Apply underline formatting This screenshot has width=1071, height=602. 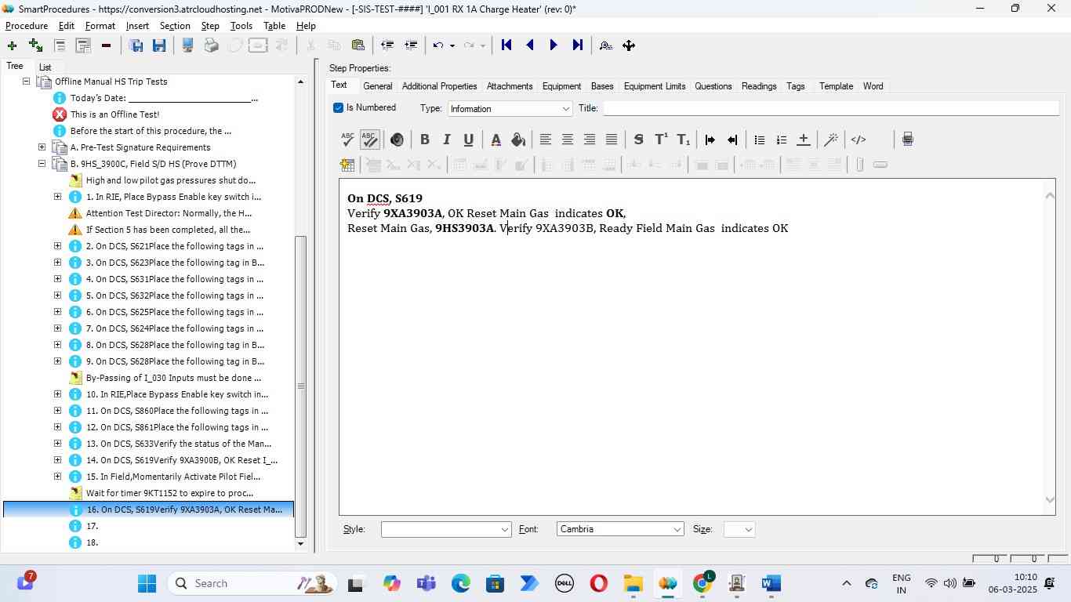(468, 140)
